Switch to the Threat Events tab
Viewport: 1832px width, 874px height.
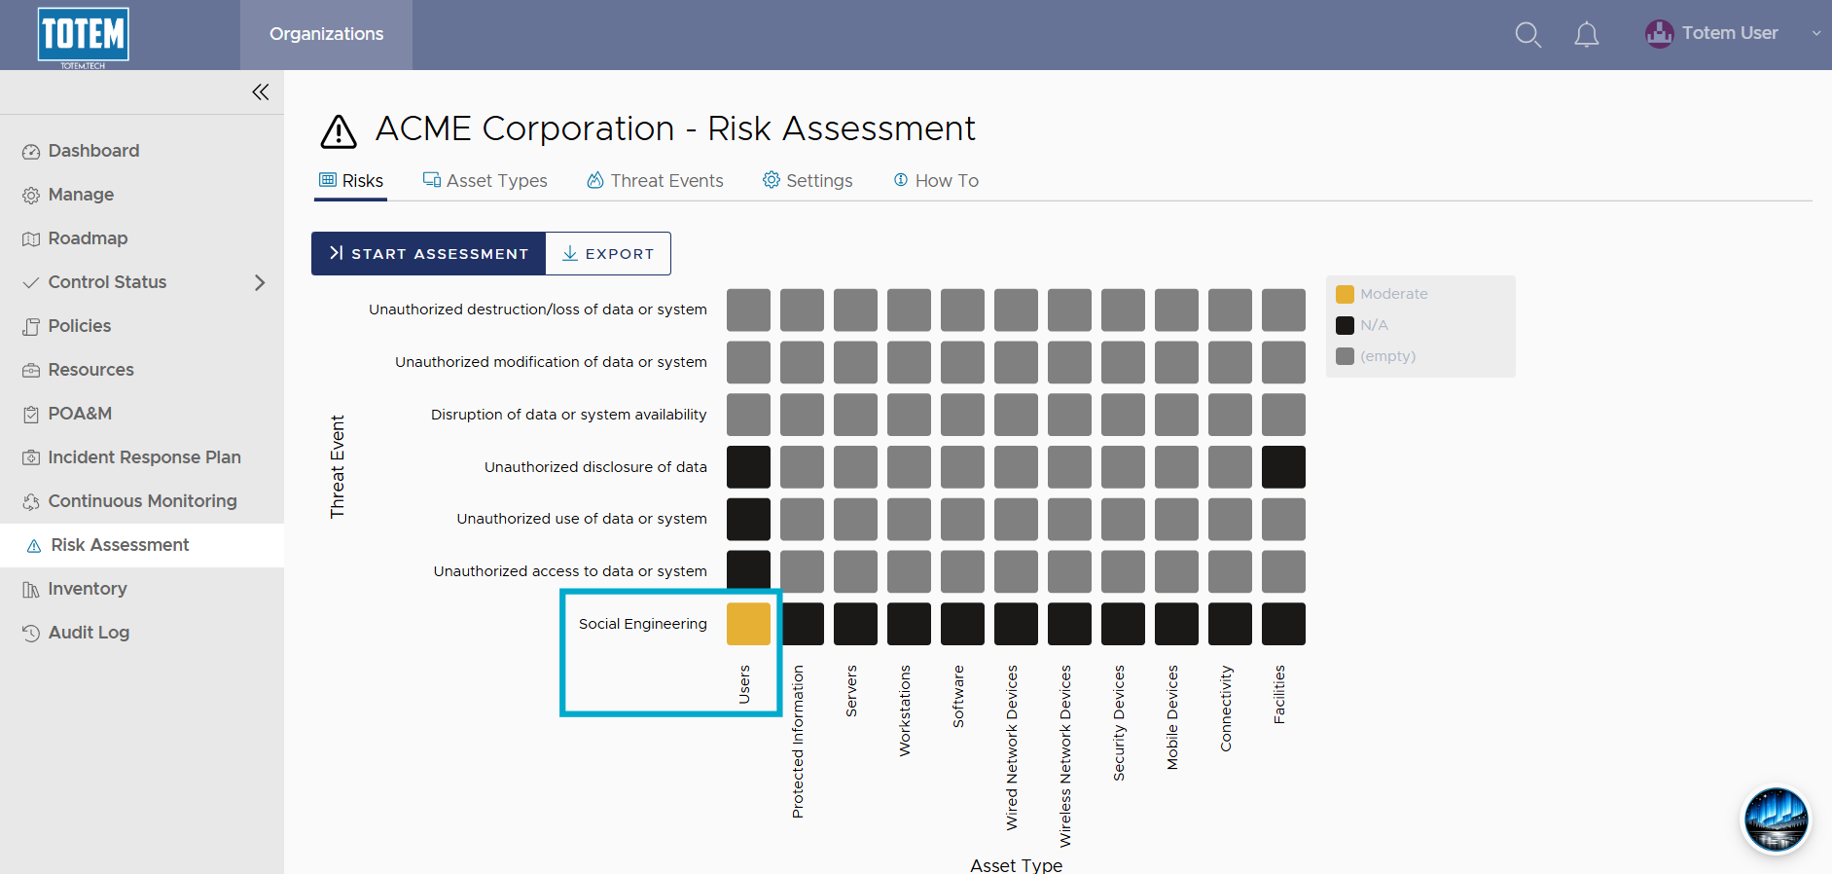(x=655, y=181)
